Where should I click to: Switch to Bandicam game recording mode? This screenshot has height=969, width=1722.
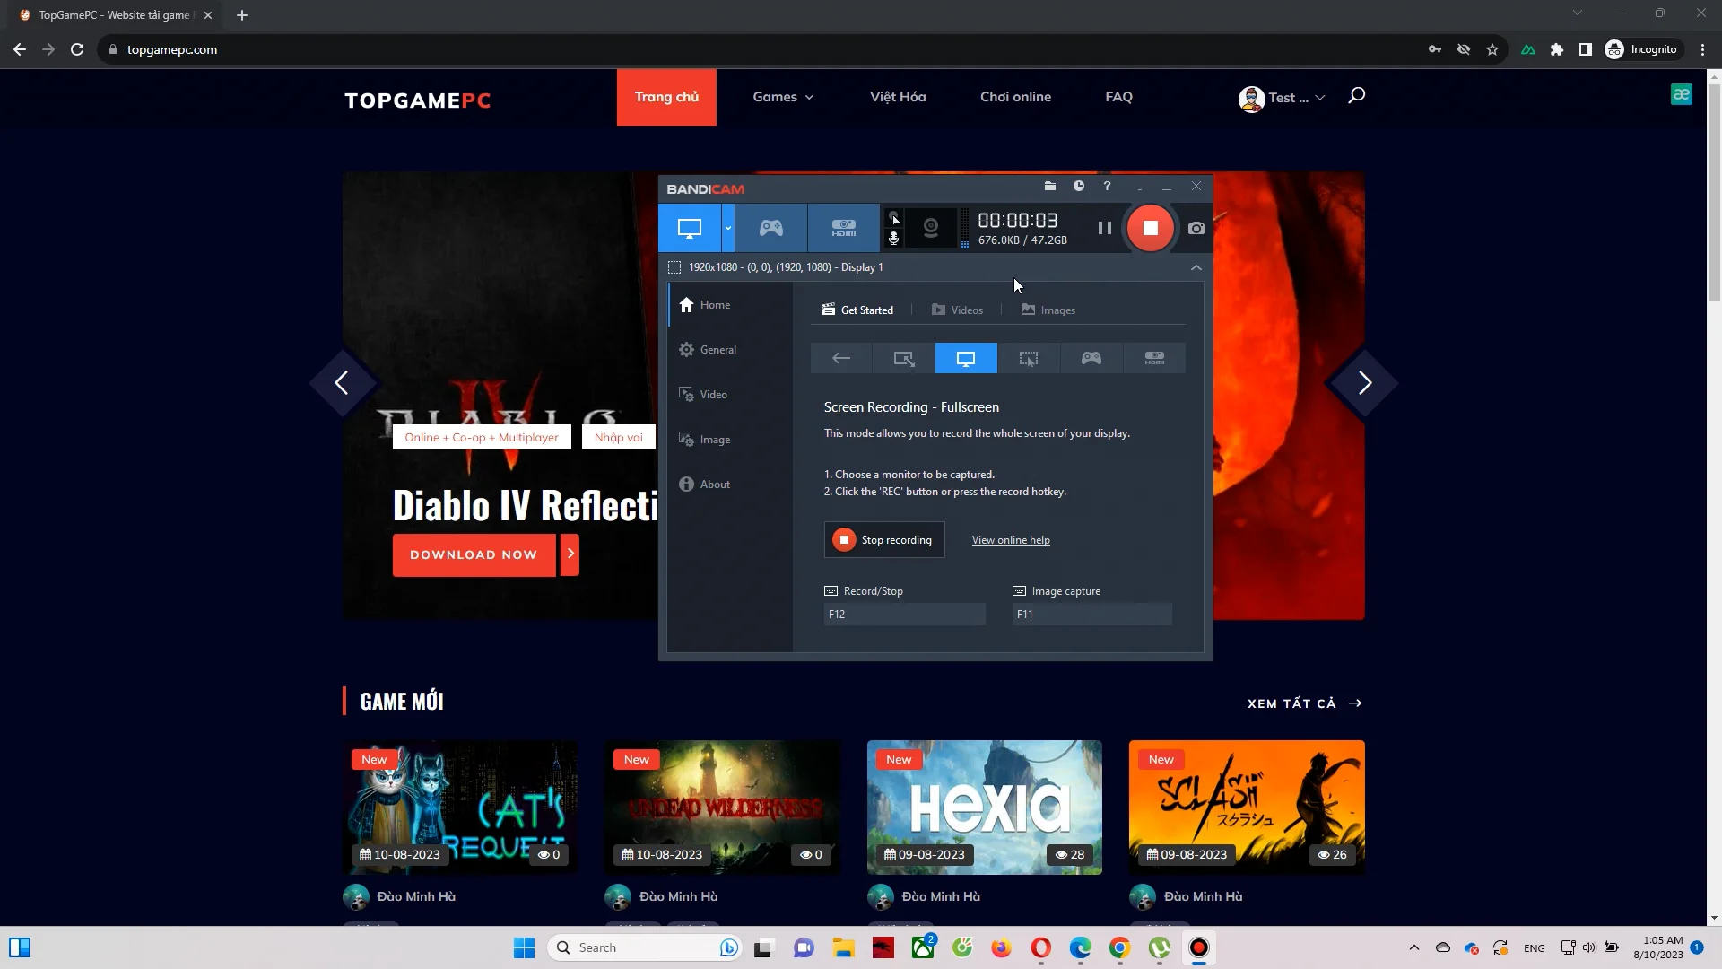tap(771, 228)
